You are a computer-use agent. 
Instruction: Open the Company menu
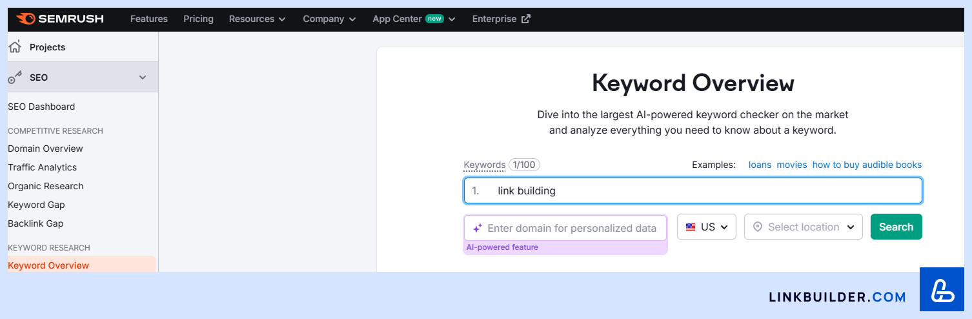329,19
